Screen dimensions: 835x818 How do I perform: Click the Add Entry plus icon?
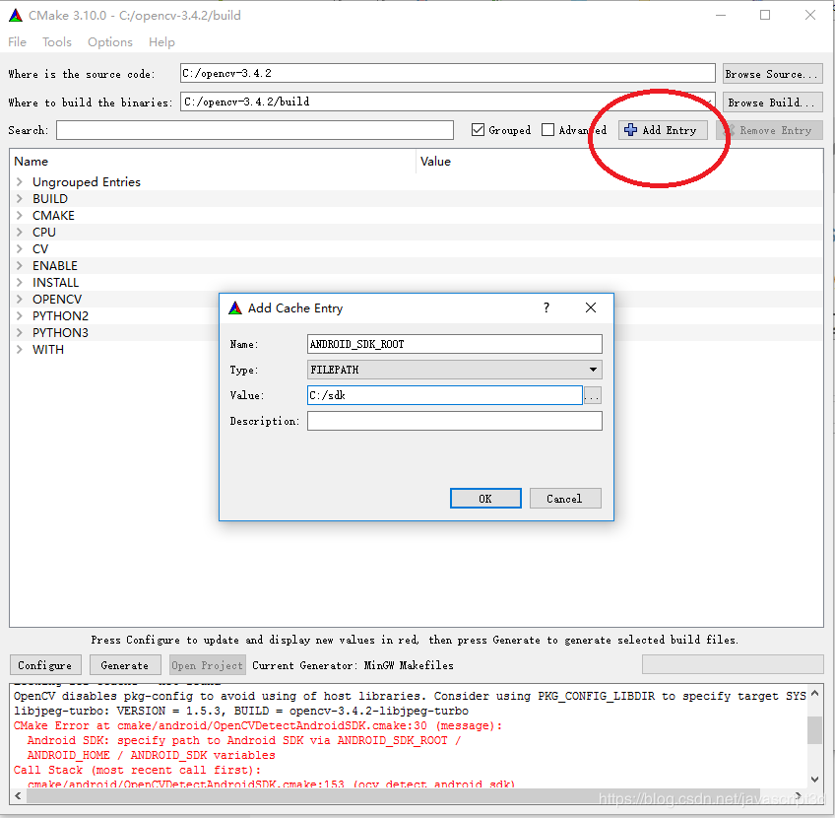click(x=630, y=129)
